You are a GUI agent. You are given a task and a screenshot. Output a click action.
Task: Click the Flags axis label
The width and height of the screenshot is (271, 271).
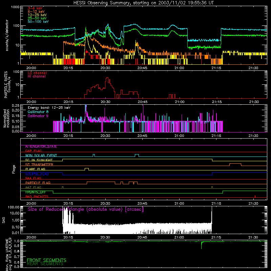point(14,169)
